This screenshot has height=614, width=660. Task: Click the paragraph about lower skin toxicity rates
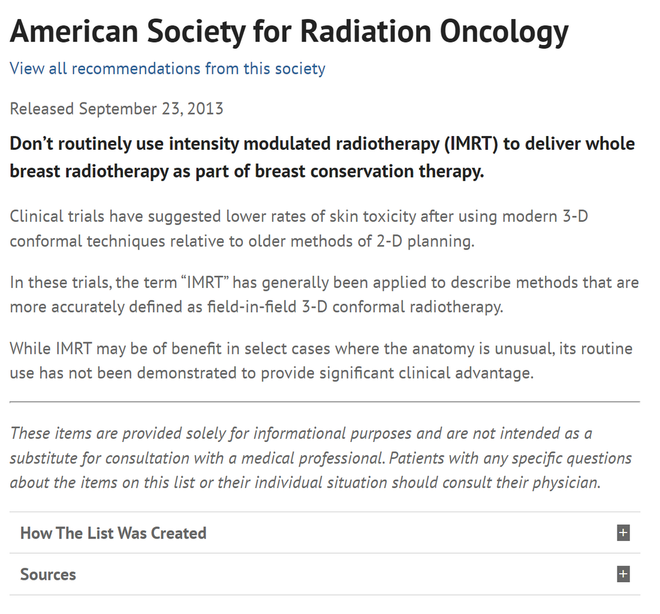(x=299, y=228)
